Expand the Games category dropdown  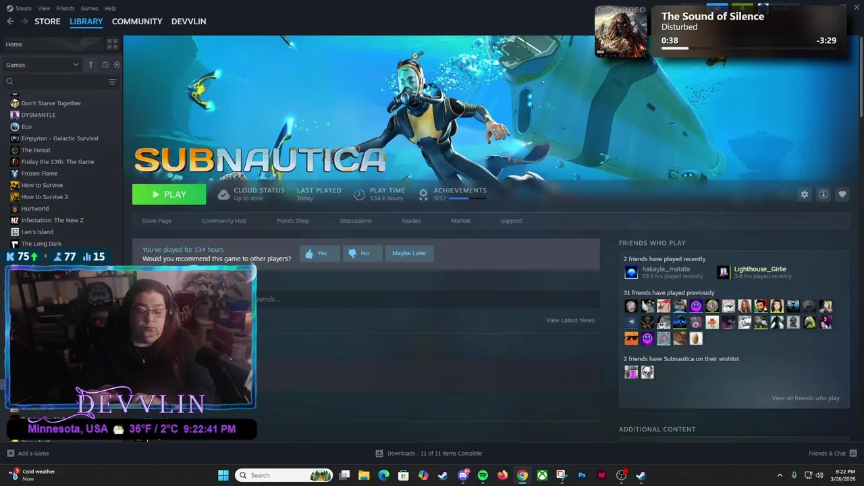tap(42, 65)
